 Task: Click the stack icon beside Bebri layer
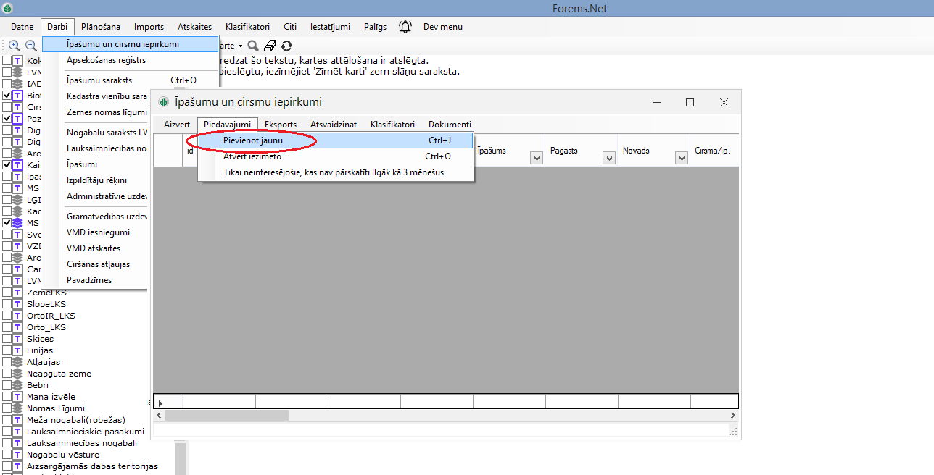pyautogui.click(x=17, y=385)
